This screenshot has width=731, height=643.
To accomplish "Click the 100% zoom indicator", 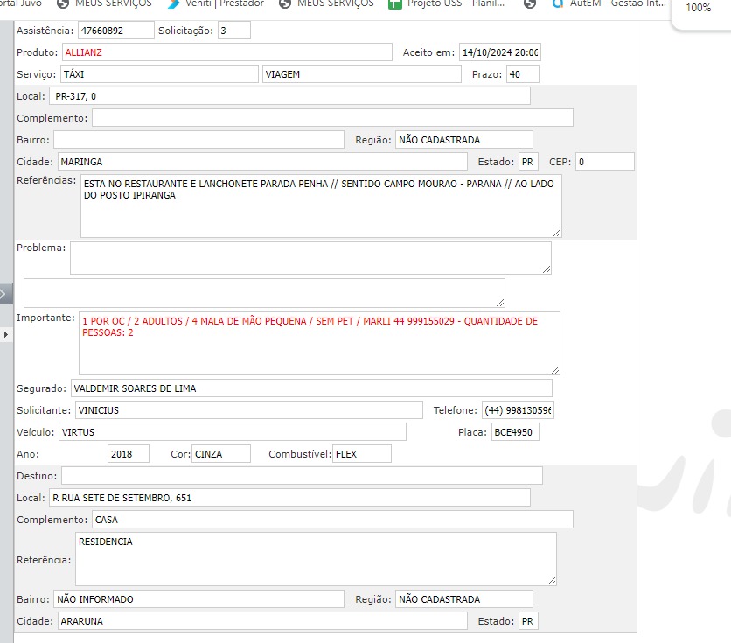I will [x=698, y=8].
